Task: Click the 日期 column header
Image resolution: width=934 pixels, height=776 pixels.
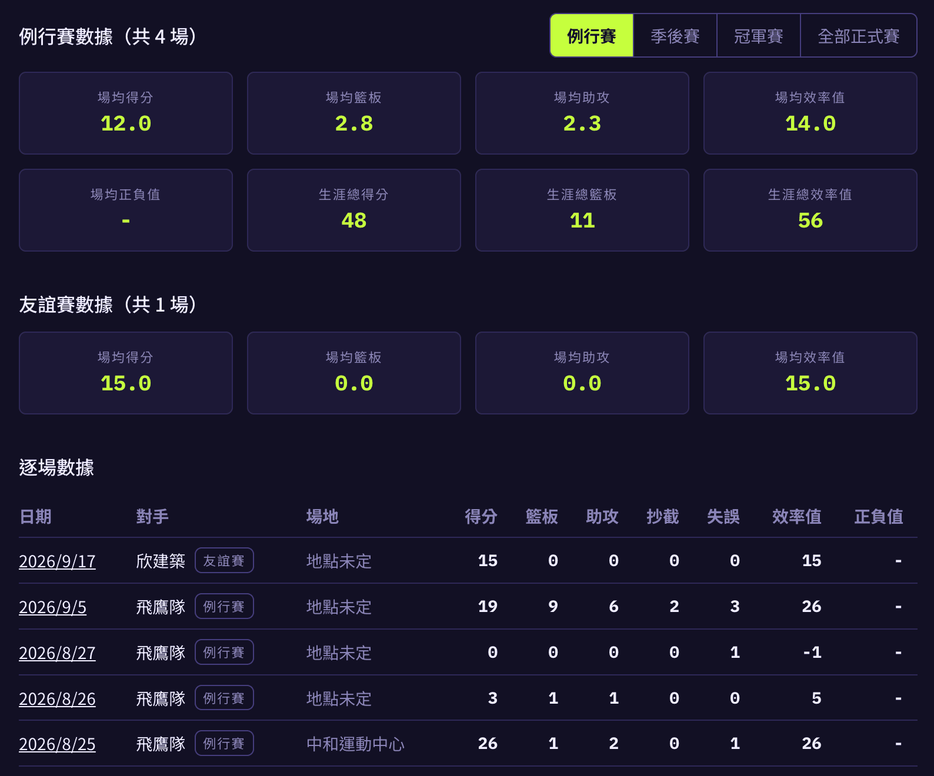Action: [35, 517]
